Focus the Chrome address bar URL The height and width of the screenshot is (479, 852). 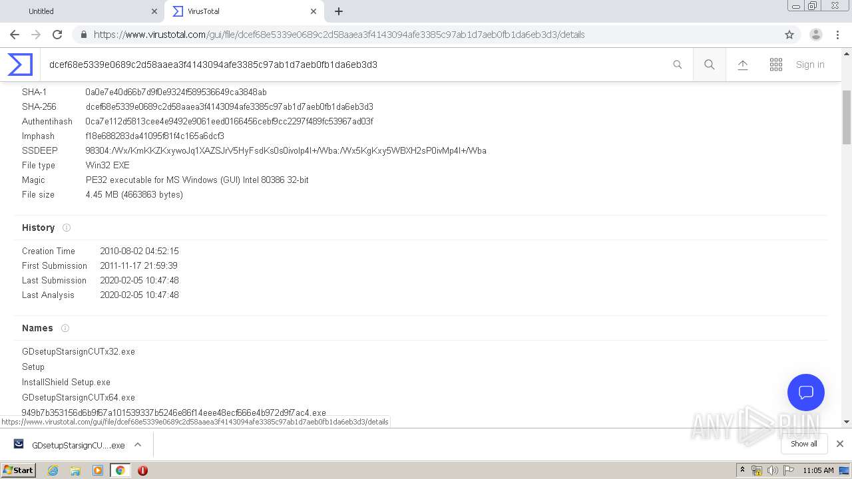coord(339,35)
